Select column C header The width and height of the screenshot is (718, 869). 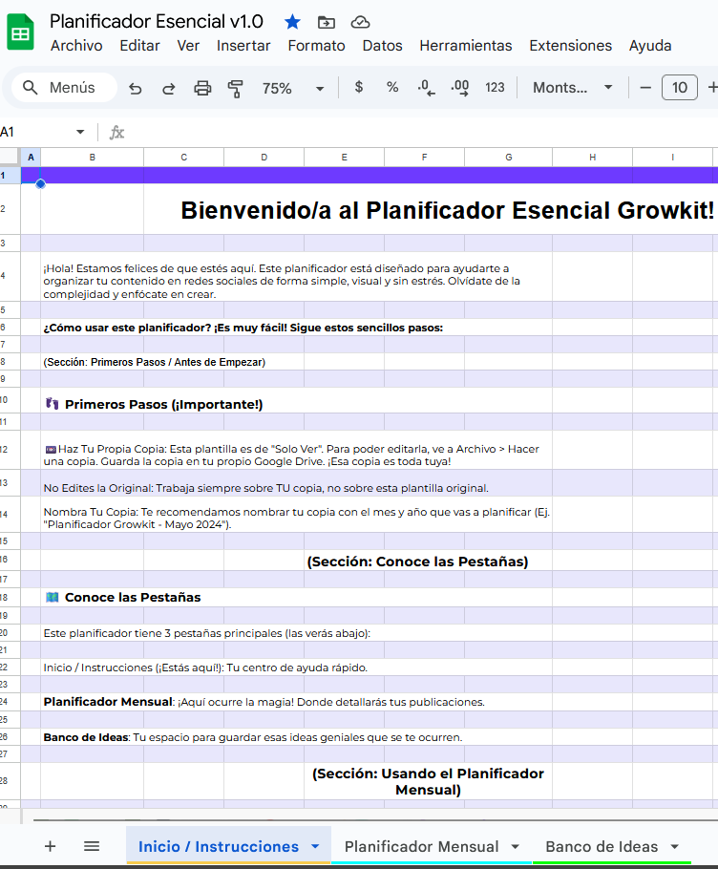[x=184, y=158]
